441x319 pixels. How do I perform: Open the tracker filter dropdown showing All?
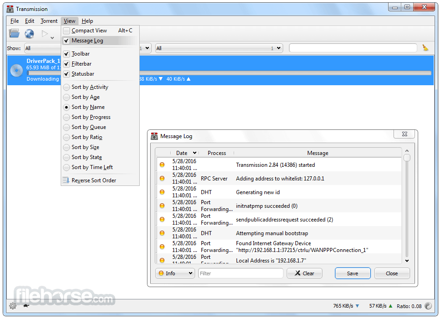(x=219, y=48)
